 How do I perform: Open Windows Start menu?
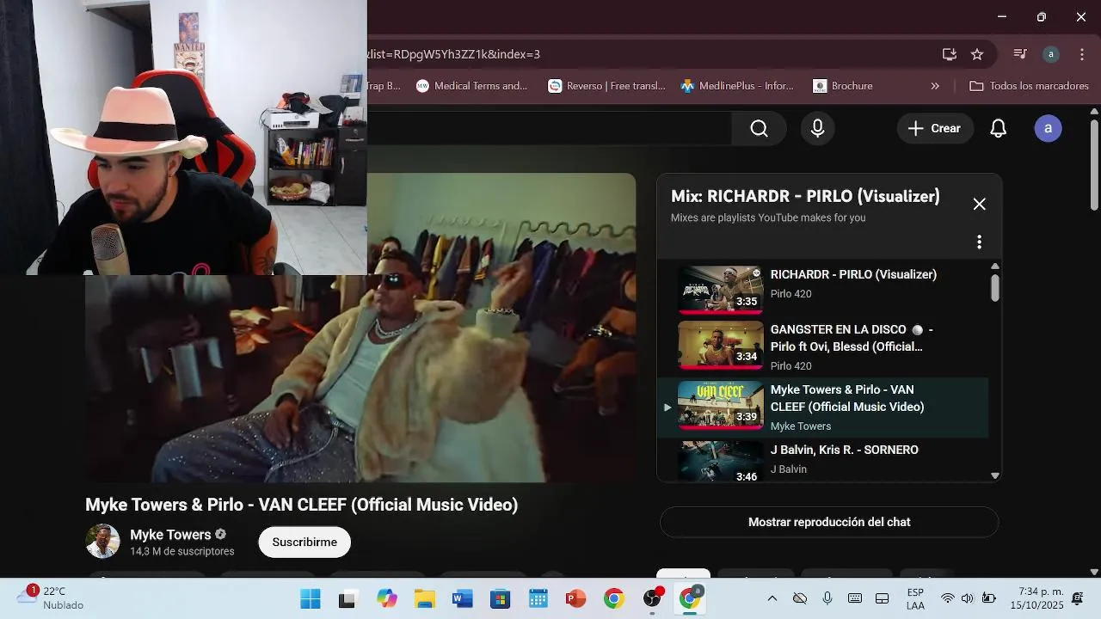point(310,598)
